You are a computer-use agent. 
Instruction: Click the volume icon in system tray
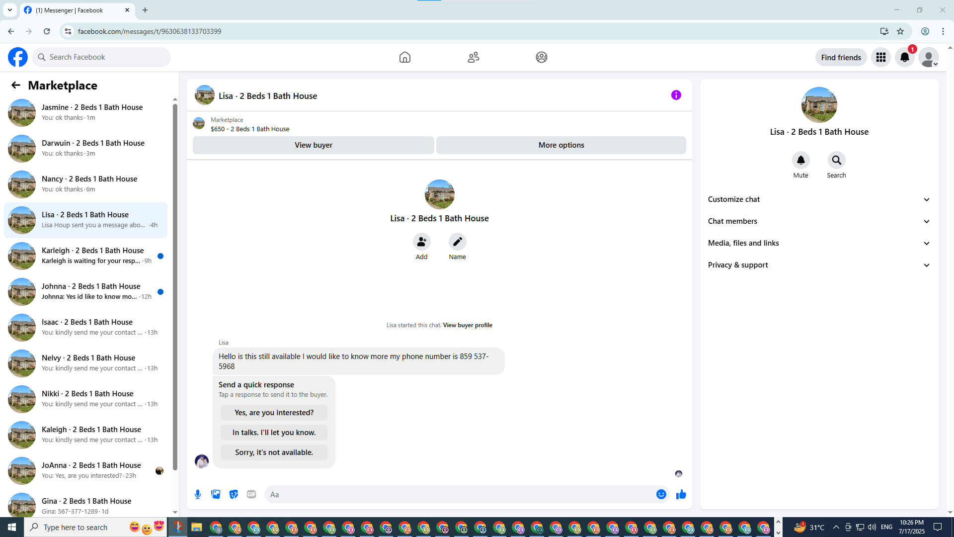coord(872,527)
